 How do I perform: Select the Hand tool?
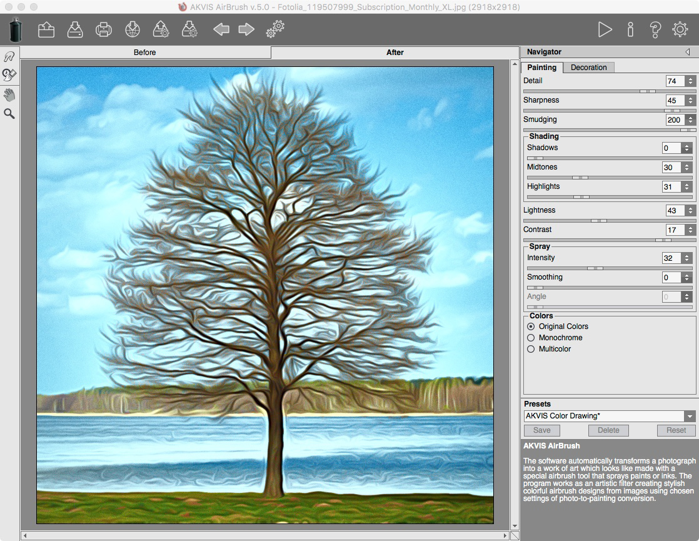[x=9, y=94]
